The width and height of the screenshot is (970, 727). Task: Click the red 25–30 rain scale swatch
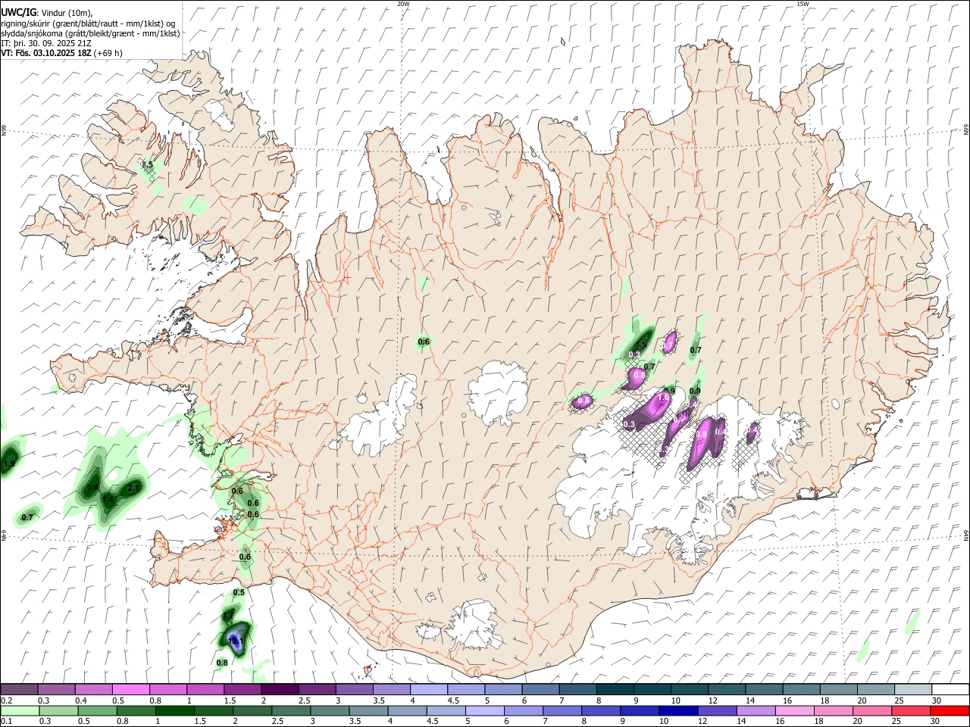coord(910,710)
